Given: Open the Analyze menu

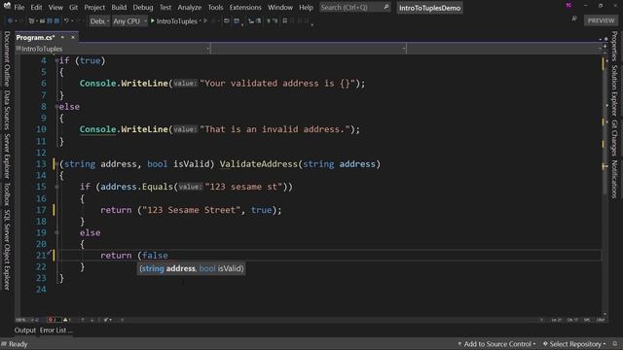Looking at the screenshot, I should pyautogui.click(x=190, y=7).
